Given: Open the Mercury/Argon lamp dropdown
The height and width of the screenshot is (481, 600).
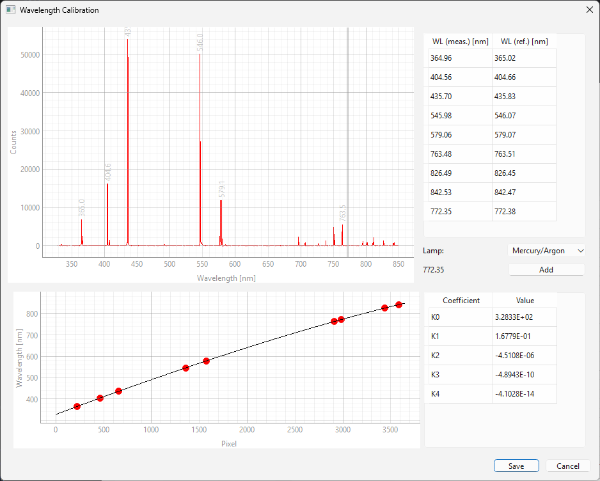Looking at the screenshot, I should pyautogui.click(x=546, y=251).
